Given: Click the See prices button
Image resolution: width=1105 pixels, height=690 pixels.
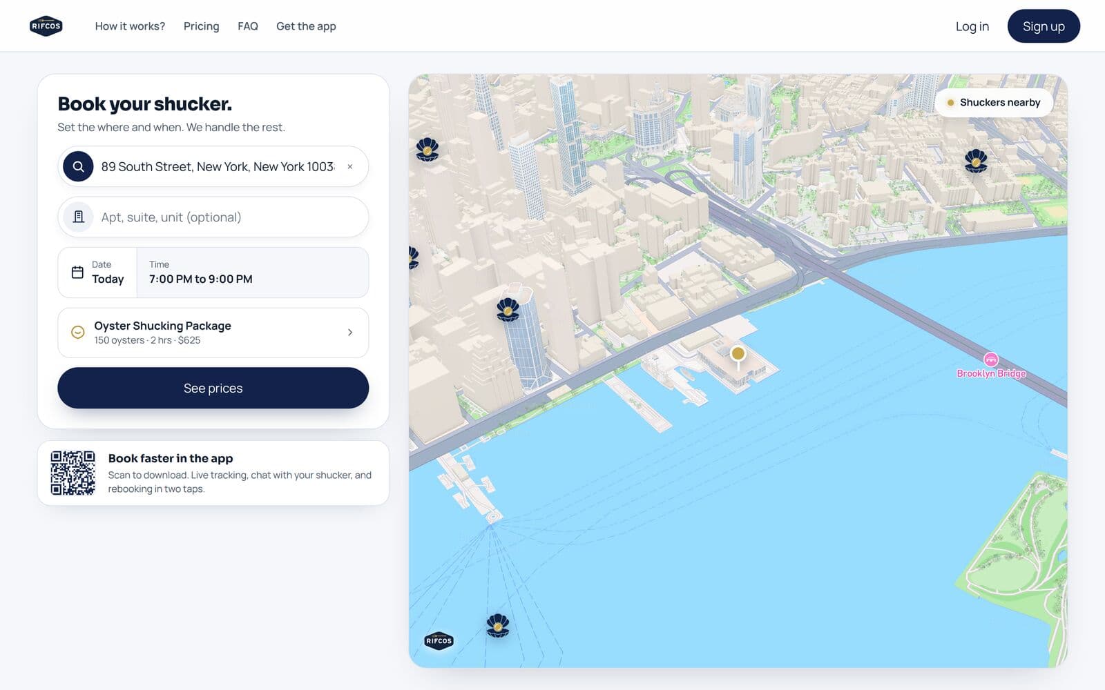Looking at the screenshot, I should (213, 388).
